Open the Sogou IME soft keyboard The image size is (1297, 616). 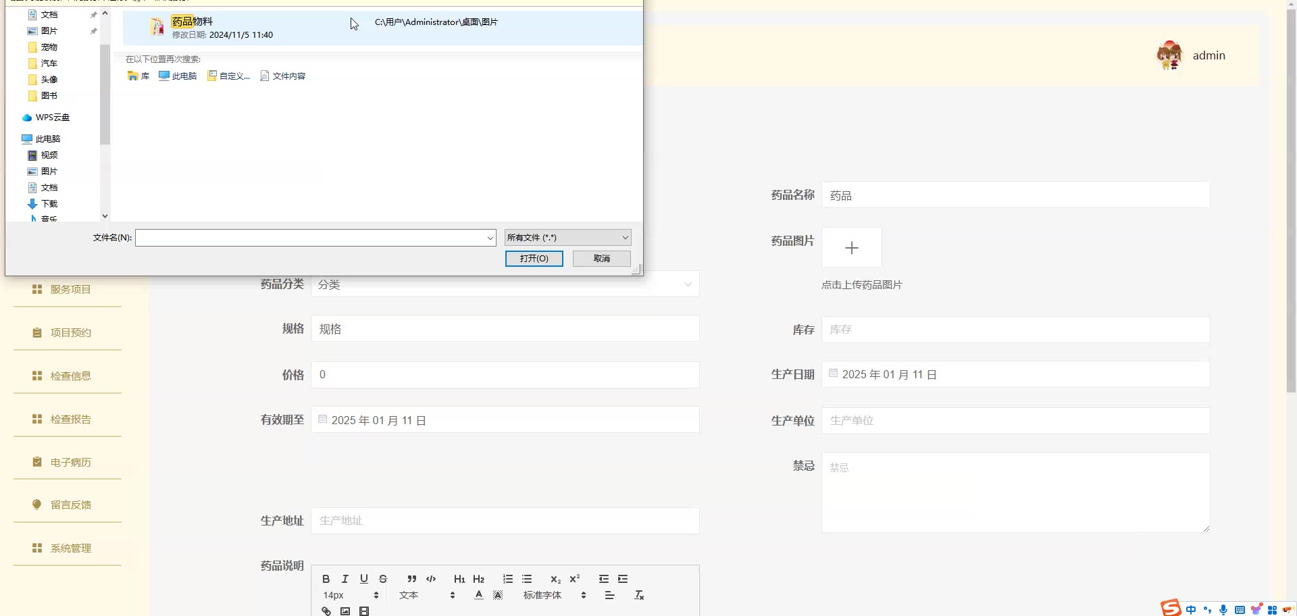click(x=1240, y=610)
